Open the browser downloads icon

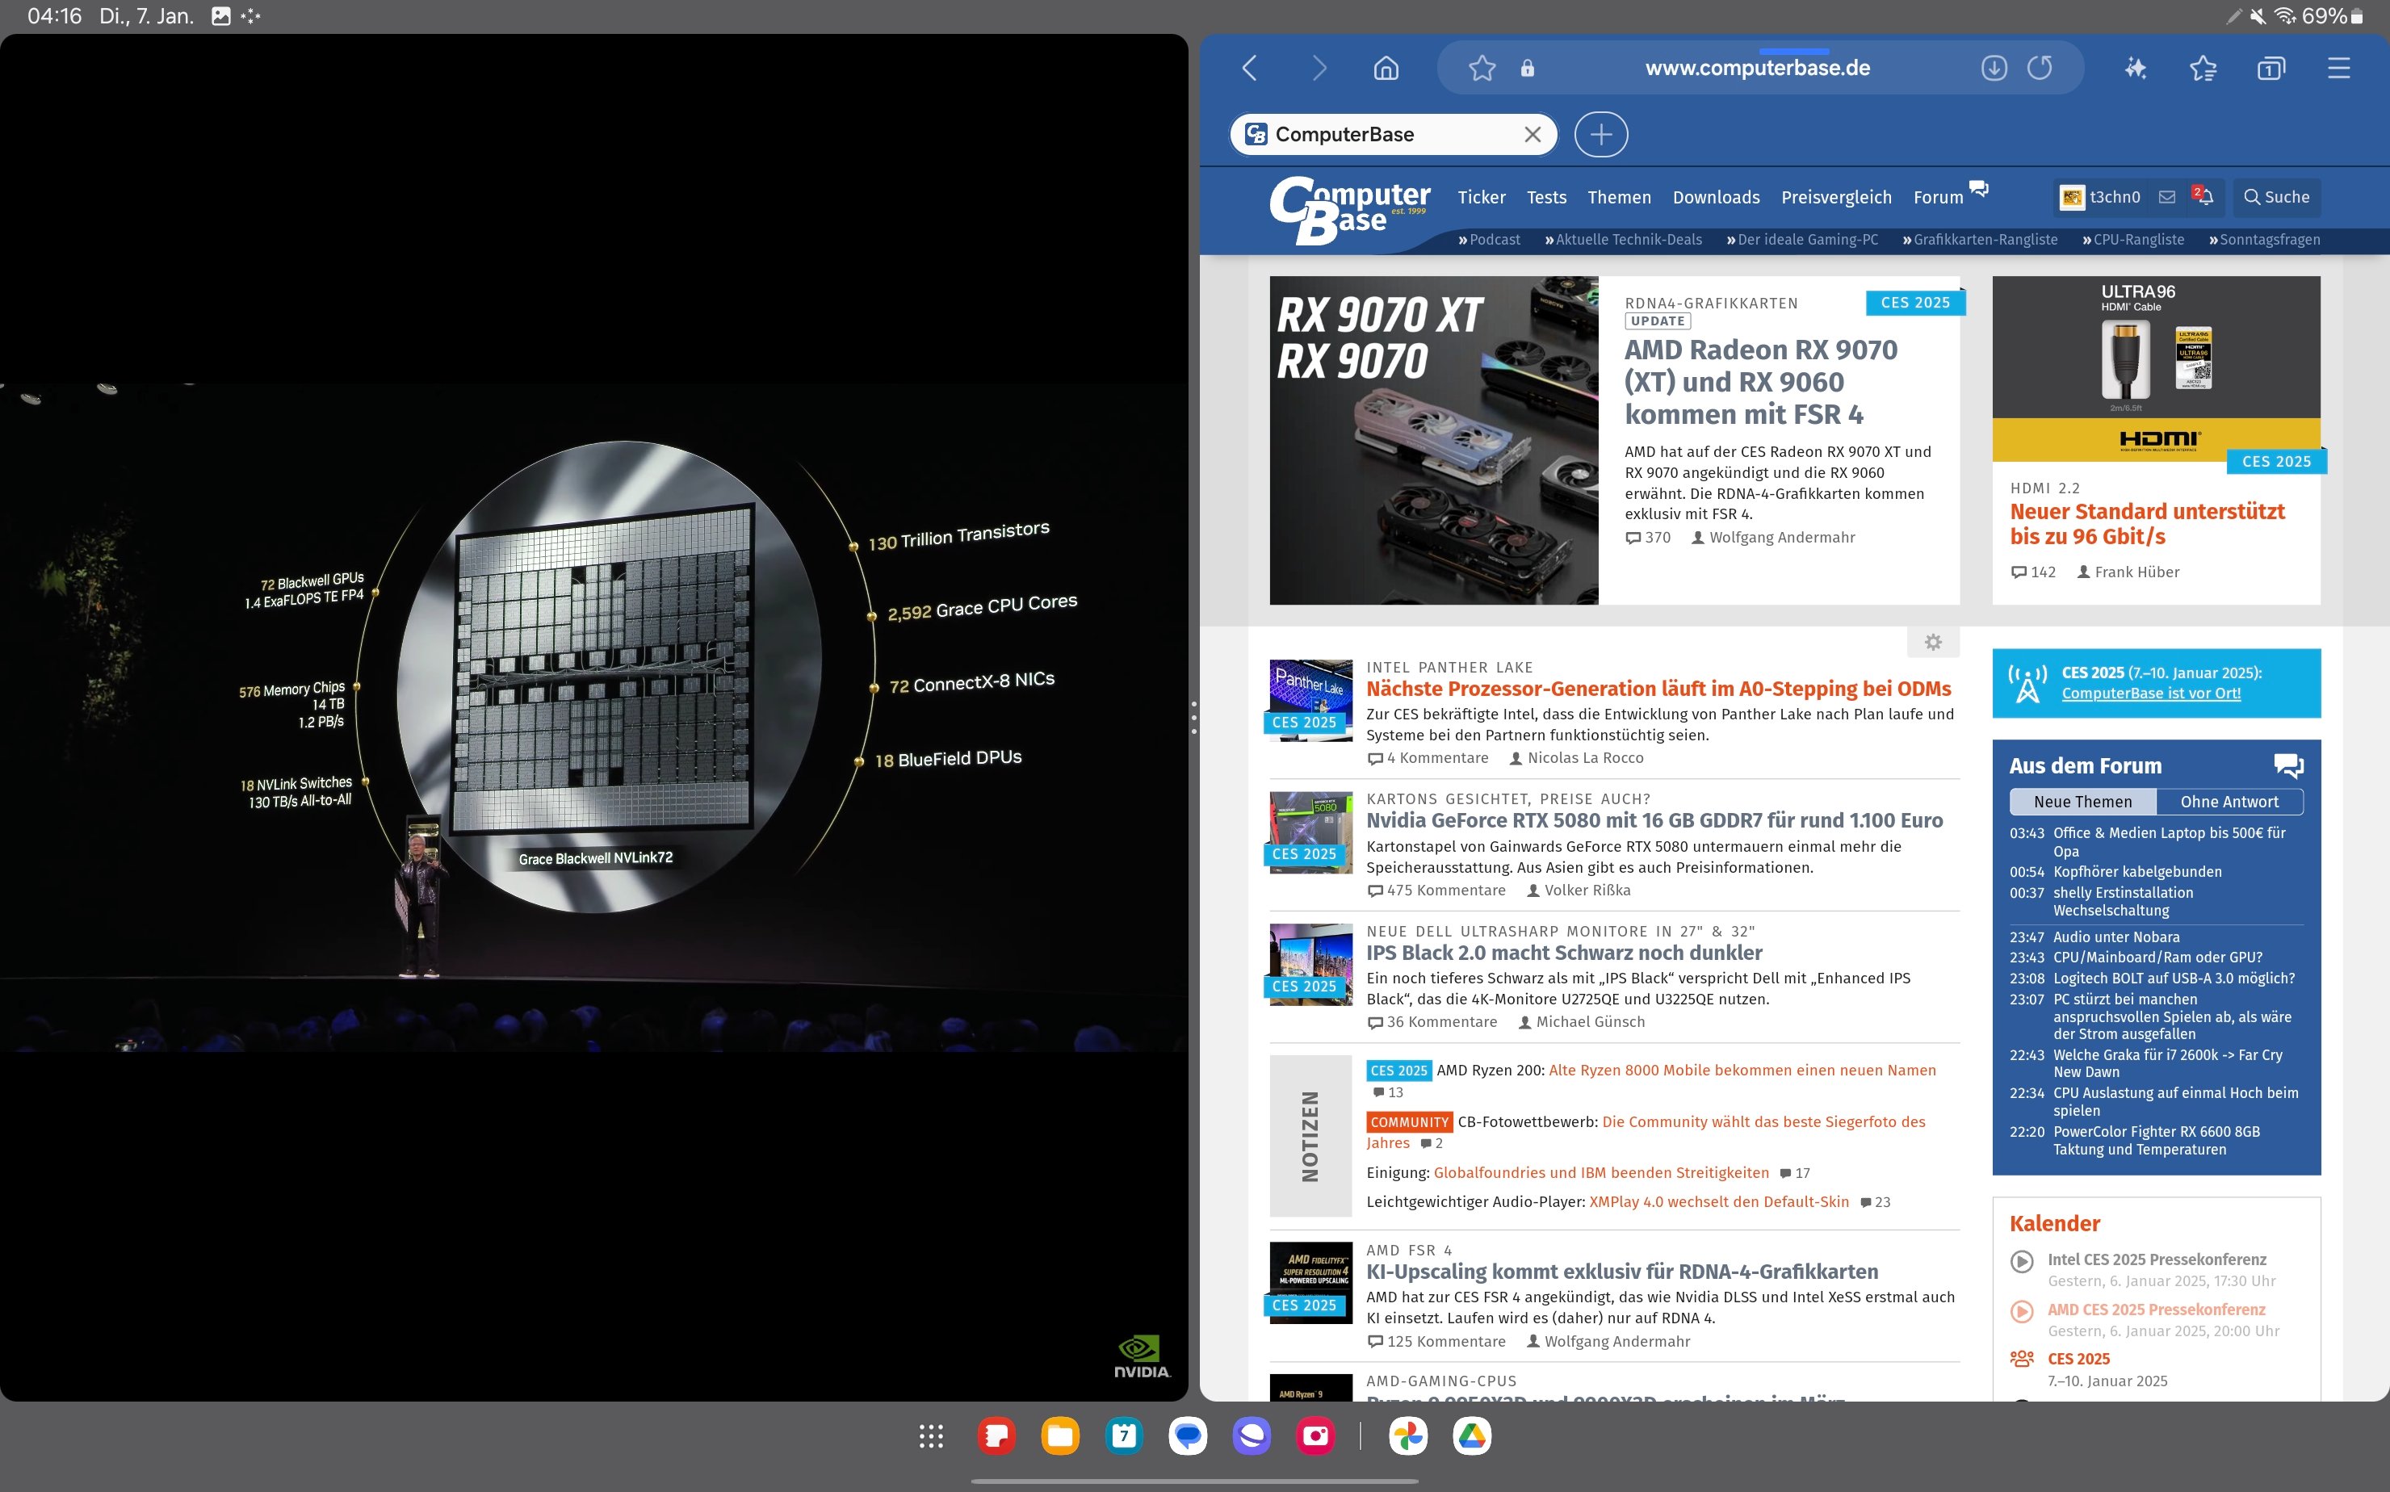(1994, 68)
